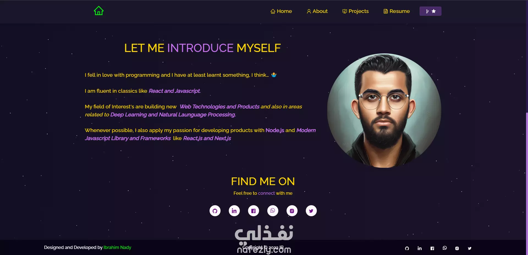
Task: Click the circular profile portrait image
Action: click(x=384, y=111)
